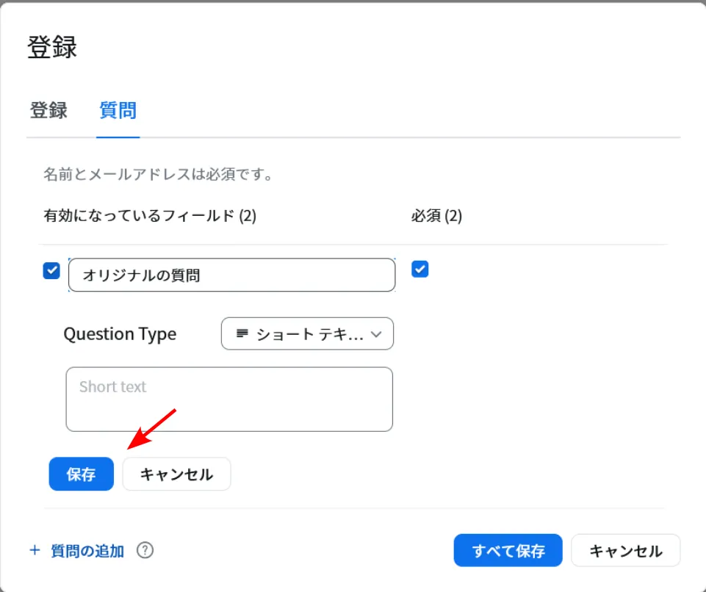Click the 登録 dialog title
This screenshot has height=592, width=706.
pos(52,47)
